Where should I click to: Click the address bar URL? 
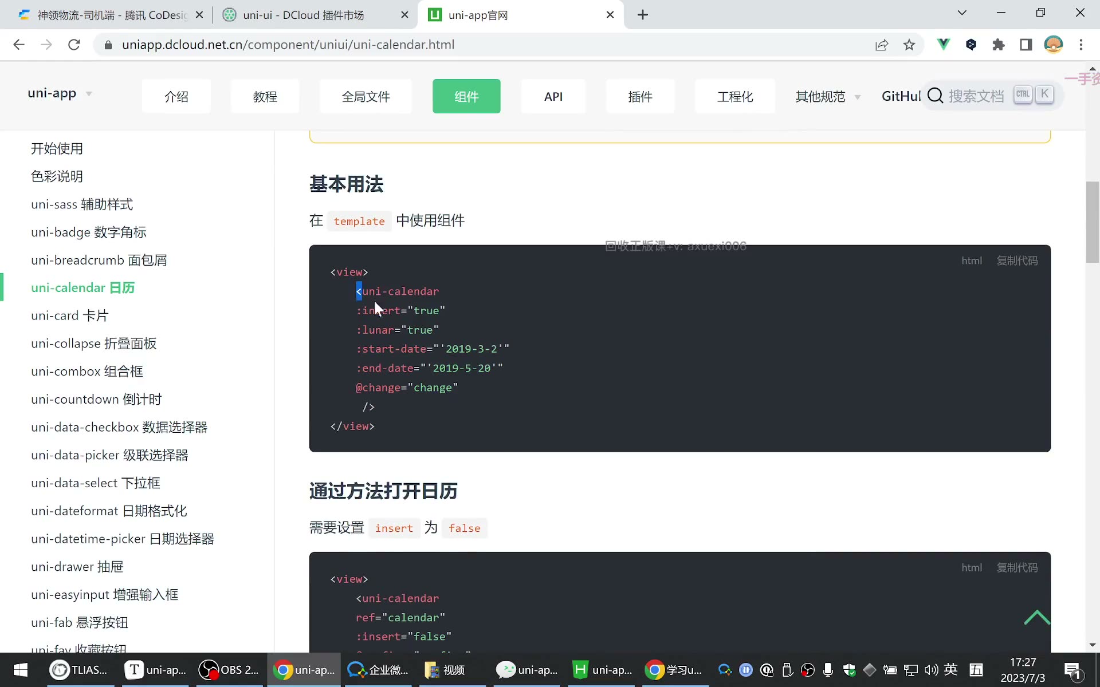(288, 45)
